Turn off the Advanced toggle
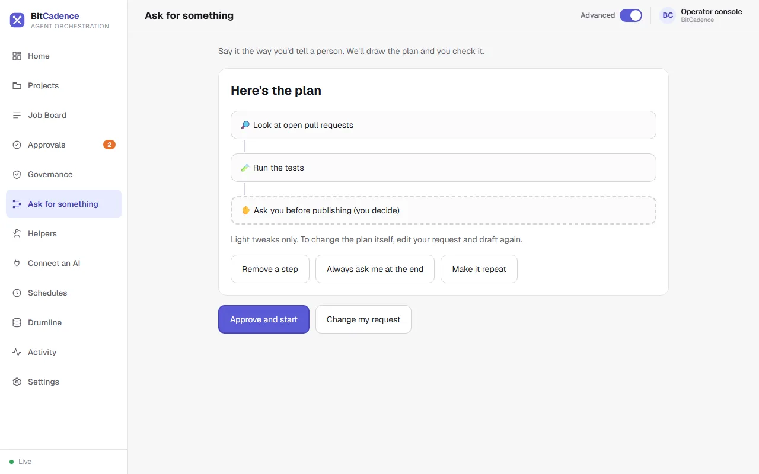The width and height of the screenshot is (759, 474). tap(631, 15)
